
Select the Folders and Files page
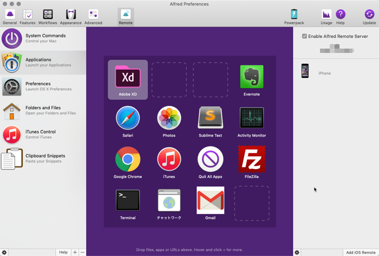pos(43,111)
